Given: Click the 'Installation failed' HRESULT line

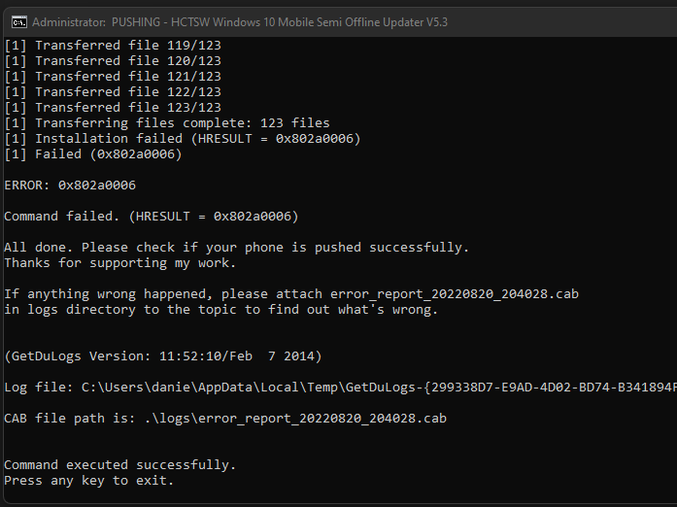Looking at the screenshot, I should point(183,138).
